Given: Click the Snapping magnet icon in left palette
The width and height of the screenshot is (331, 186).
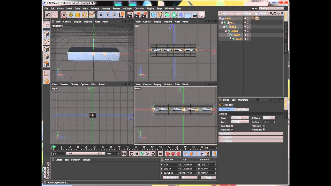Looking at the screenshot, I should [46, 81].
